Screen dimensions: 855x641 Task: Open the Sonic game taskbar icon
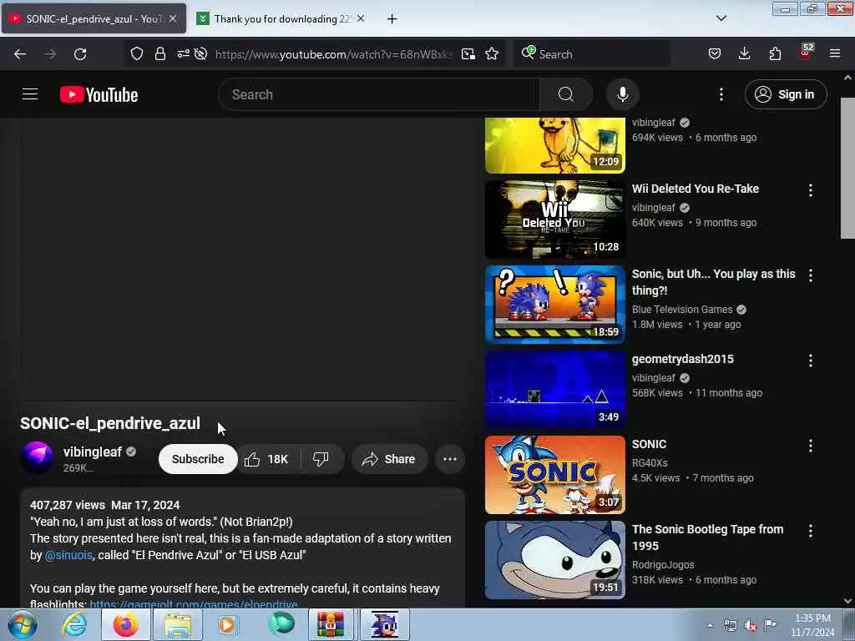point(384,624)
